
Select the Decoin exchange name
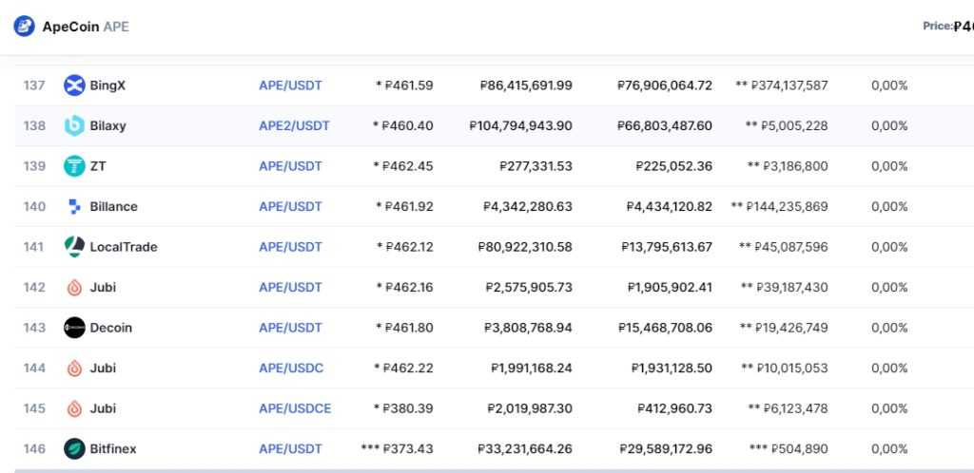[x=111, y=328]
